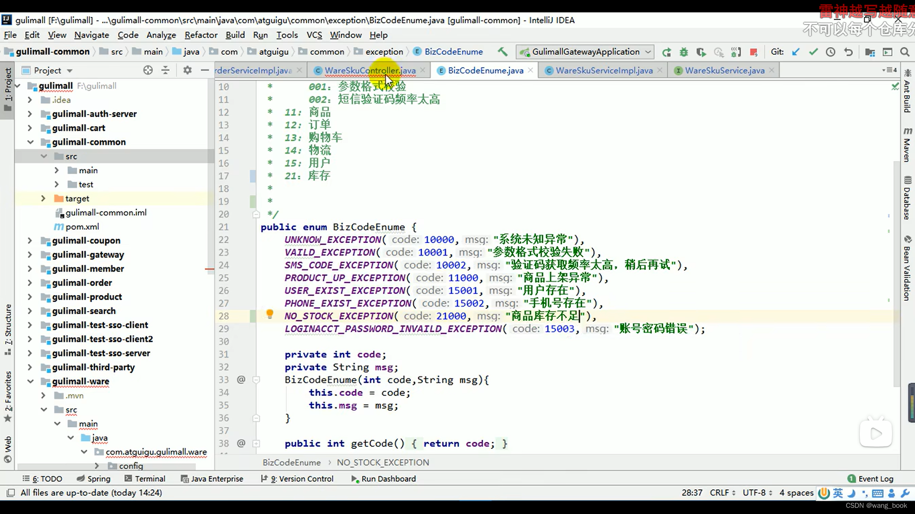
Task: Click locate-file crosshair icon in Project panel
Action: pyautogui.click(x=148, y=70)
